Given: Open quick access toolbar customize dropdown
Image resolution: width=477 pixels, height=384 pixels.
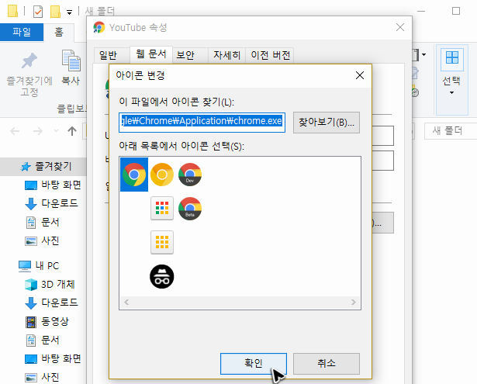Looking at the screenshot, I should (x=69, y=12).
